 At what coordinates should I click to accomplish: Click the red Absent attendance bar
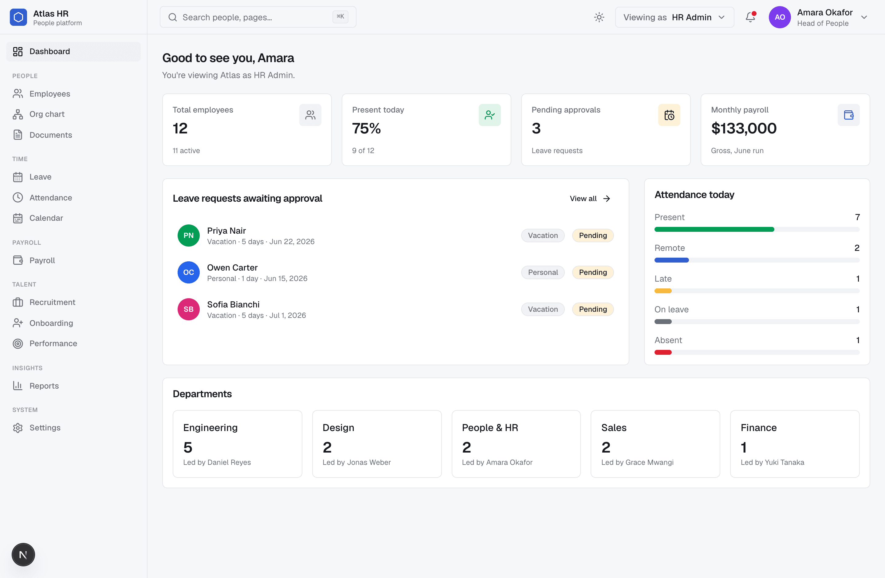(x=663, y=352)
